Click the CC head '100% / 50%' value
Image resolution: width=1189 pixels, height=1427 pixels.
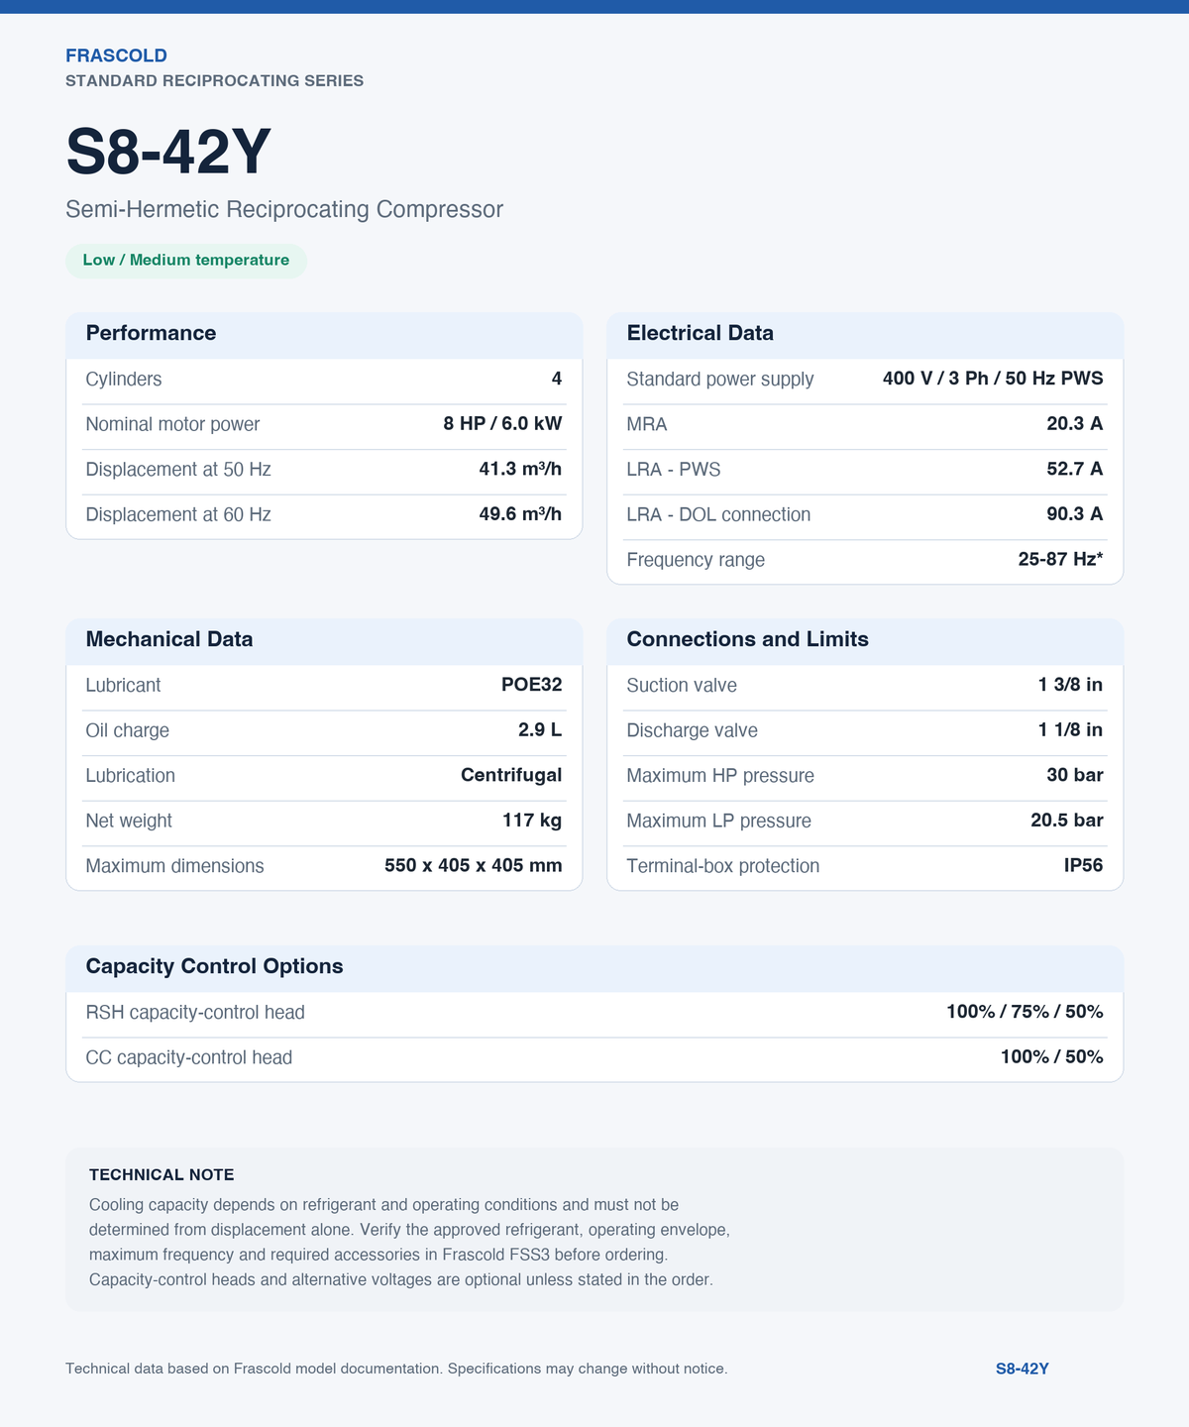pyautogui.click(x=1052, y=1057)
